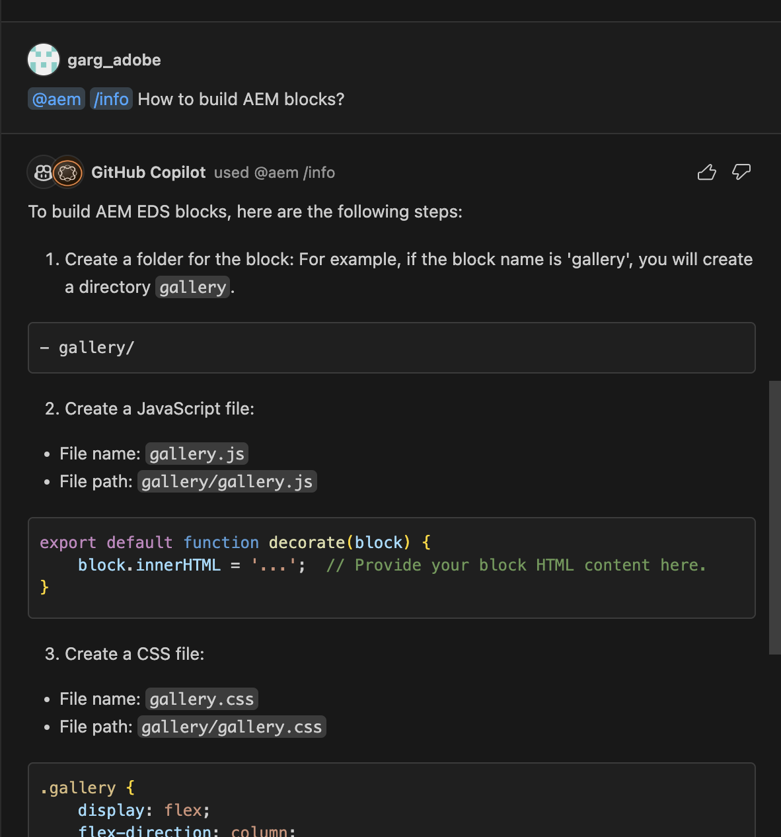
Task: Click the GitHub Copilot name label
Action: pos(149,173)
